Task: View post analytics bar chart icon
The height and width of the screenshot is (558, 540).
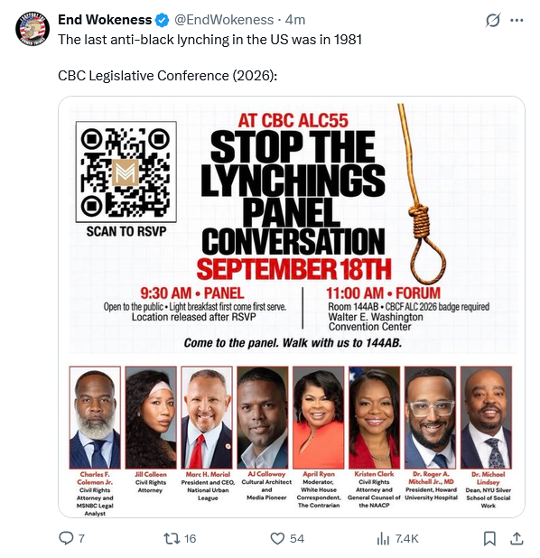Action: 383,539
